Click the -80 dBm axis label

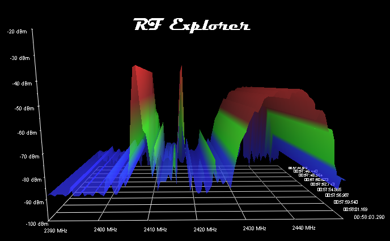pos(32,180)
